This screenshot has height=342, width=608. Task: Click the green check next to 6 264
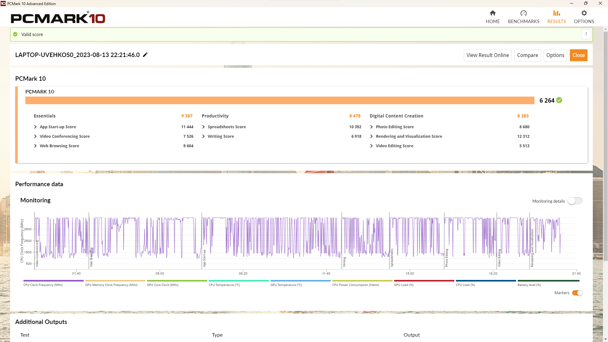click(x=559, y=100)
